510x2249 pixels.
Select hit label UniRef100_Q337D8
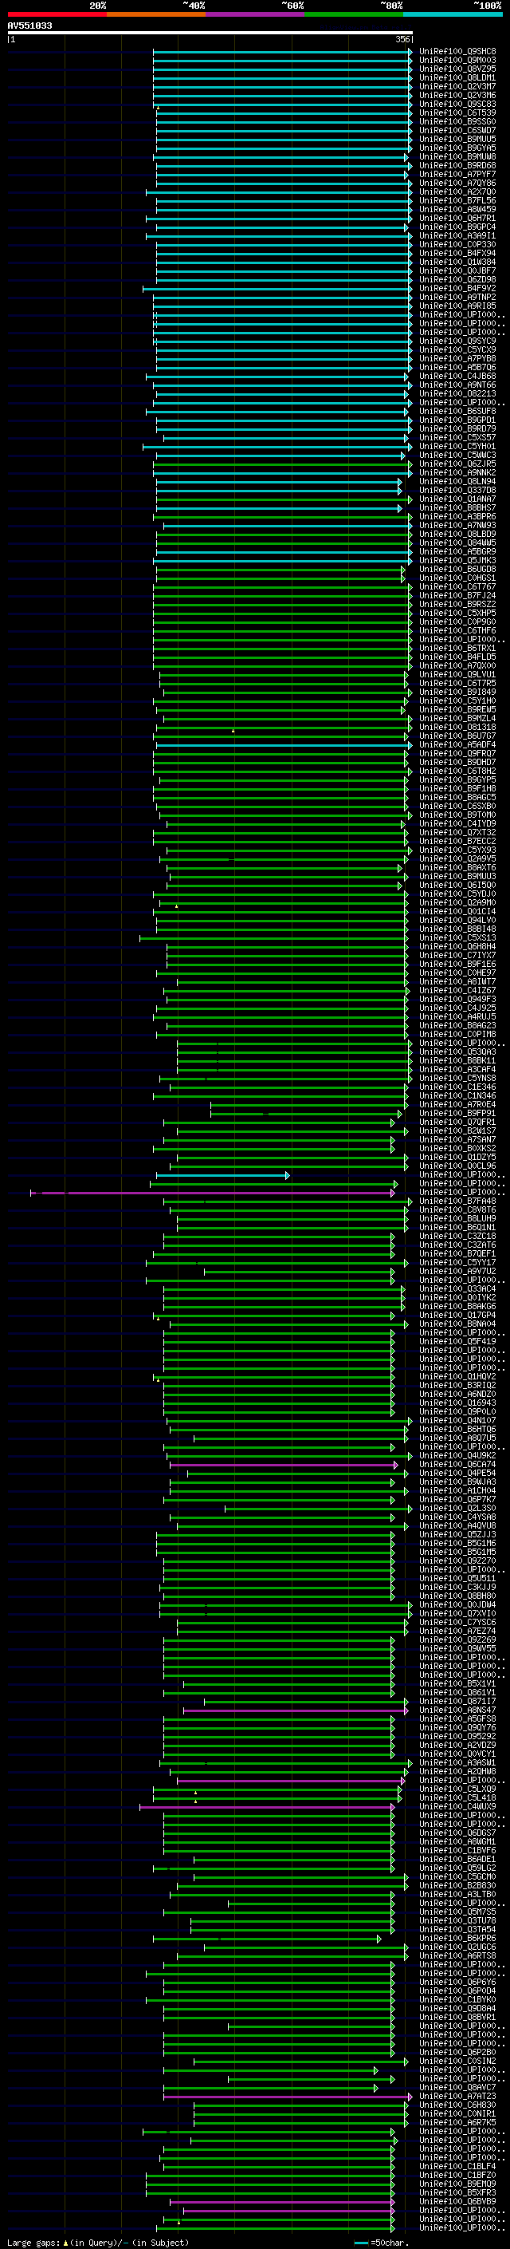pyautogui.click(x=457, y=491)
